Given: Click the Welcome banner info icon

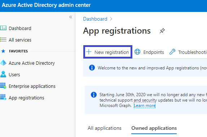Looking at the screenshot, I should (92, 68).
